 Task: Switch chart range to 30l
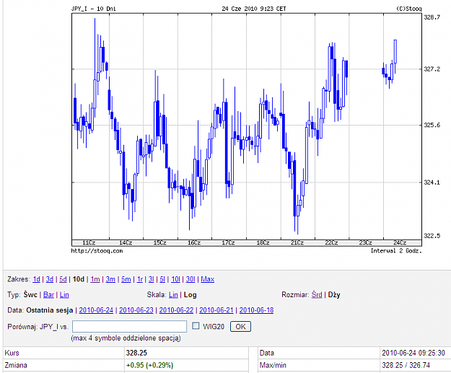(x=191, y=279)
